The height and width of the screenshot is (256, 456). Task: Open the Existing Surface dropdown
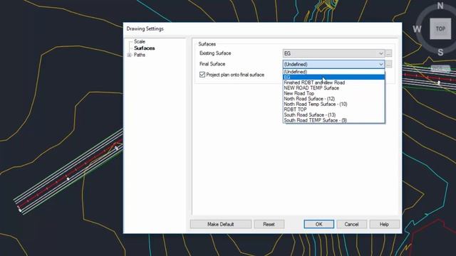pyautogui.click(x=333, y=53)
